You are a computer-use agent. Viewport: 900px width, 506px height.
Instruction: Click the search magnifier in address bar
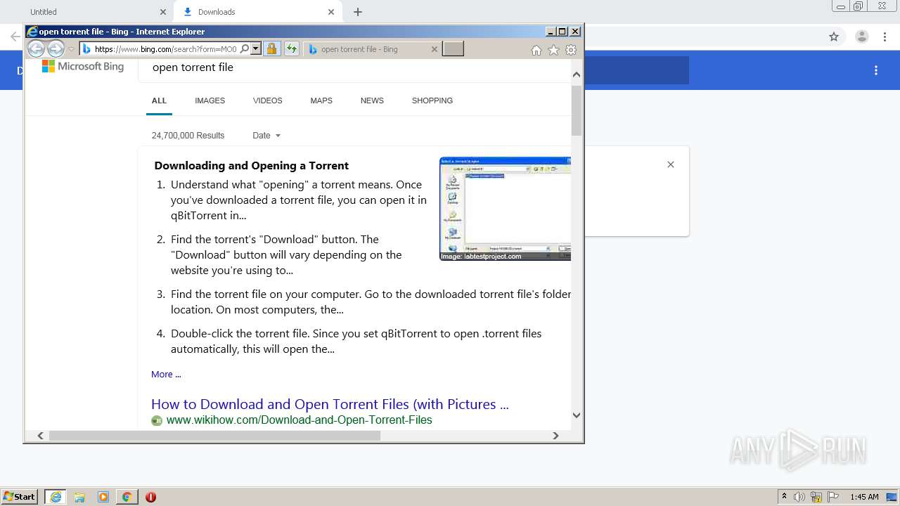[x=244, y=49]
